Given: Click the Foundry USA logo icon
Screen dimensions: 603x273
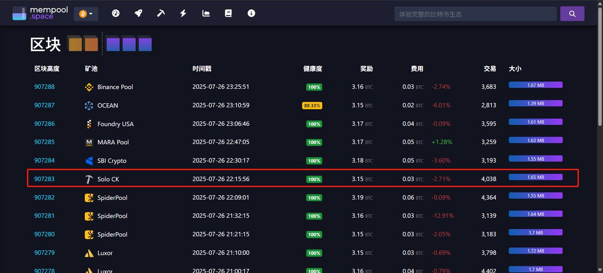Looking at the screenshot, I should (89, 124).
